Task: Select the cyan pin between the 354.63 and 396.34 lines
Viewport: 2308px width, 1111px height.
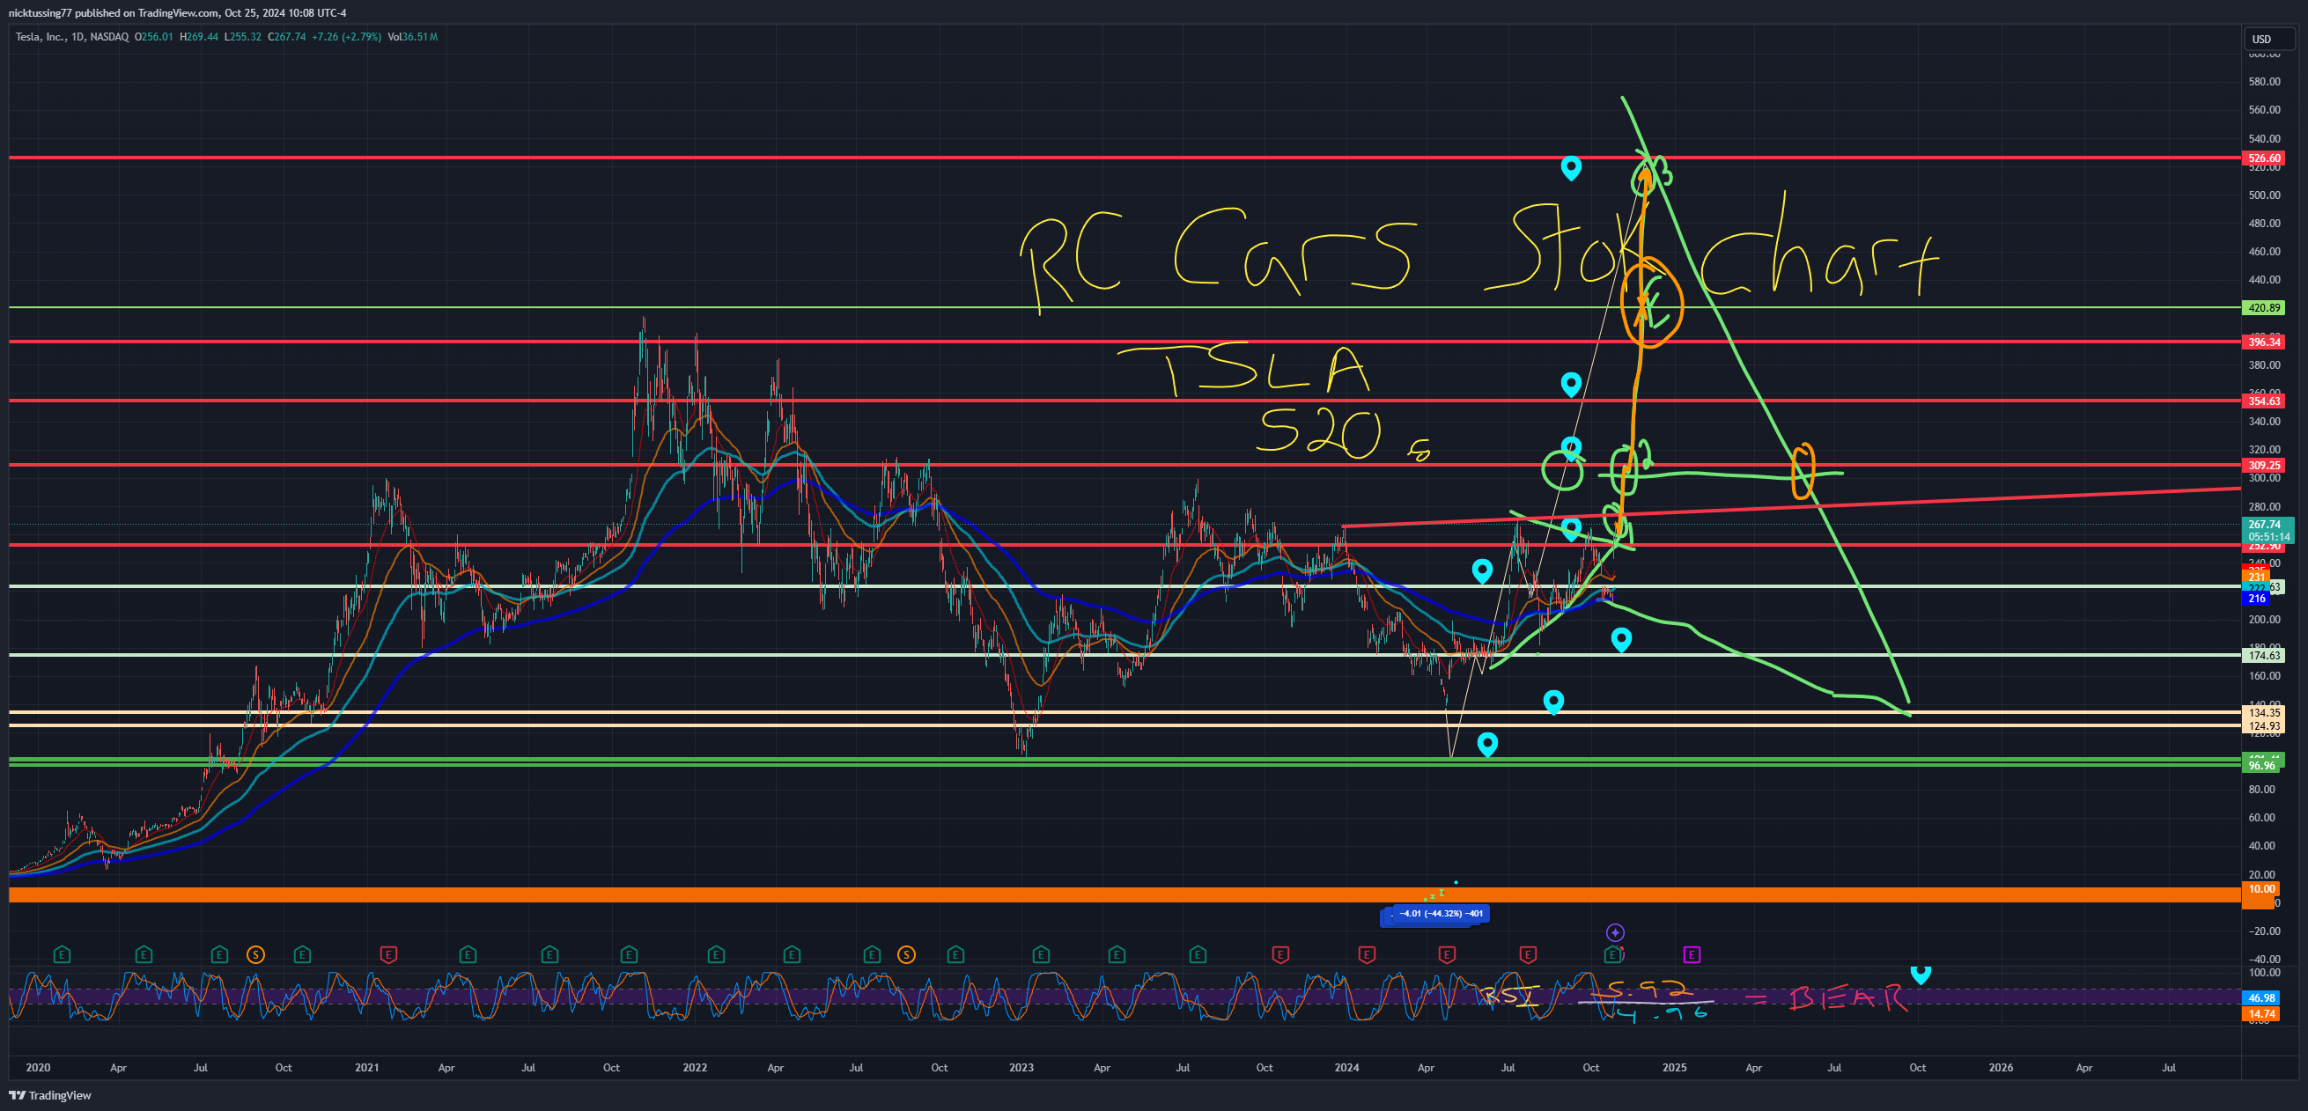Action: coord(1571,384)
